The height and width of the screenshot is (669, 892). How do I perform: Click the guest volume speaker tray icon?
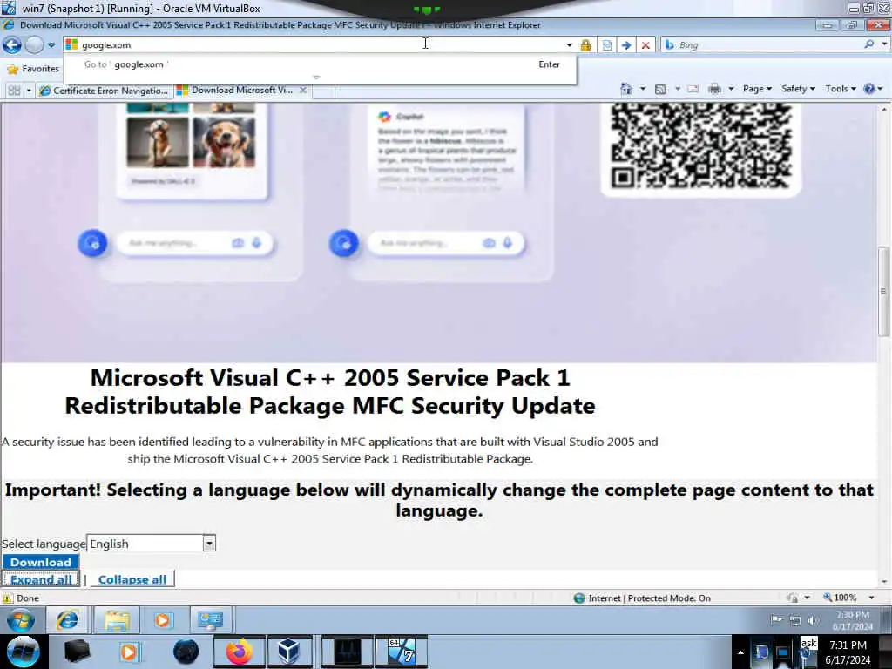click(813, 620)
